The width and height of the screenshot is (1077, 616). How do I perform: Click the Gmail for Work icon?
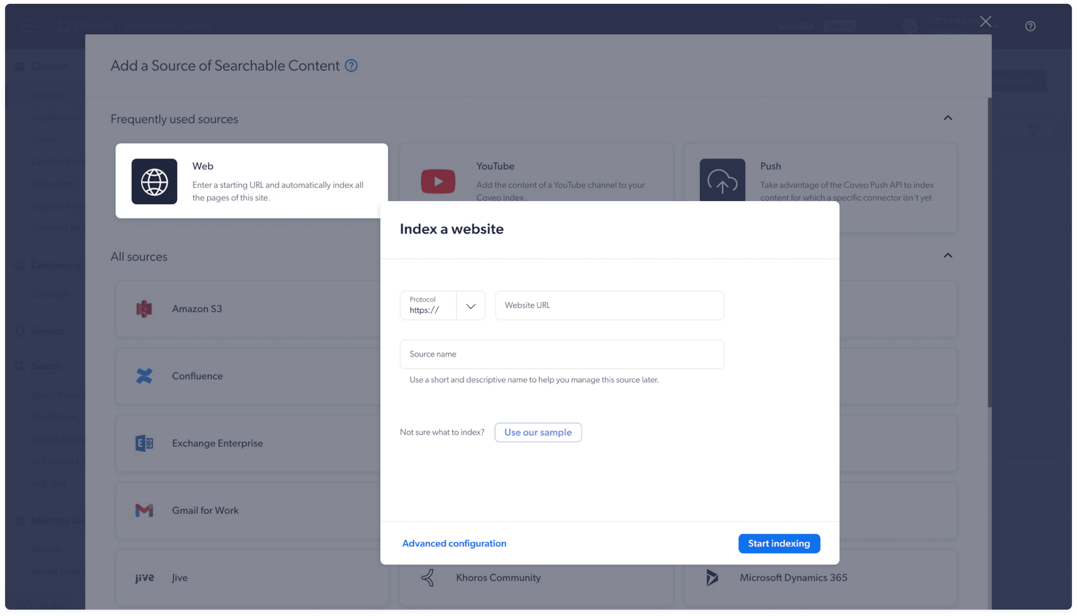tap(144, 511)
